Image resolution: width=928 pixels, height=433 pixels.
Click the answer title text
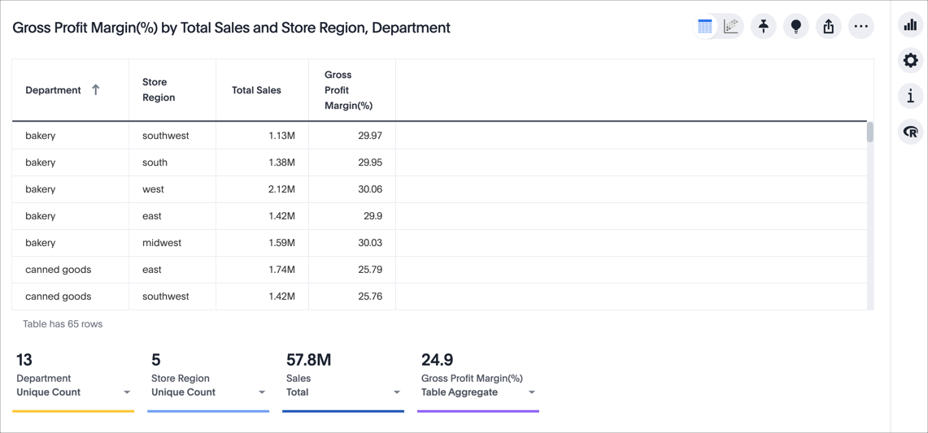tap(231, 28)
